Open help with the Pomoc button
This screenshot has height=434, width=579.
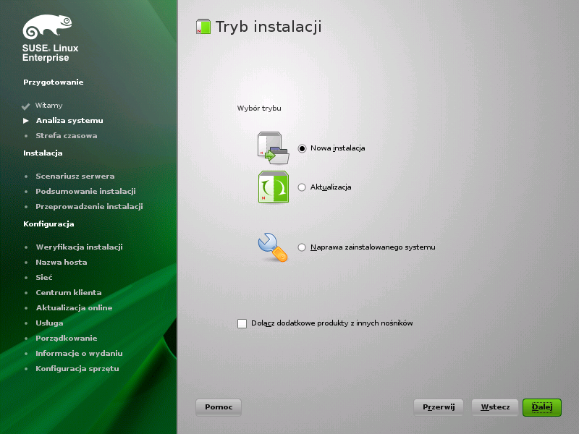219,407
